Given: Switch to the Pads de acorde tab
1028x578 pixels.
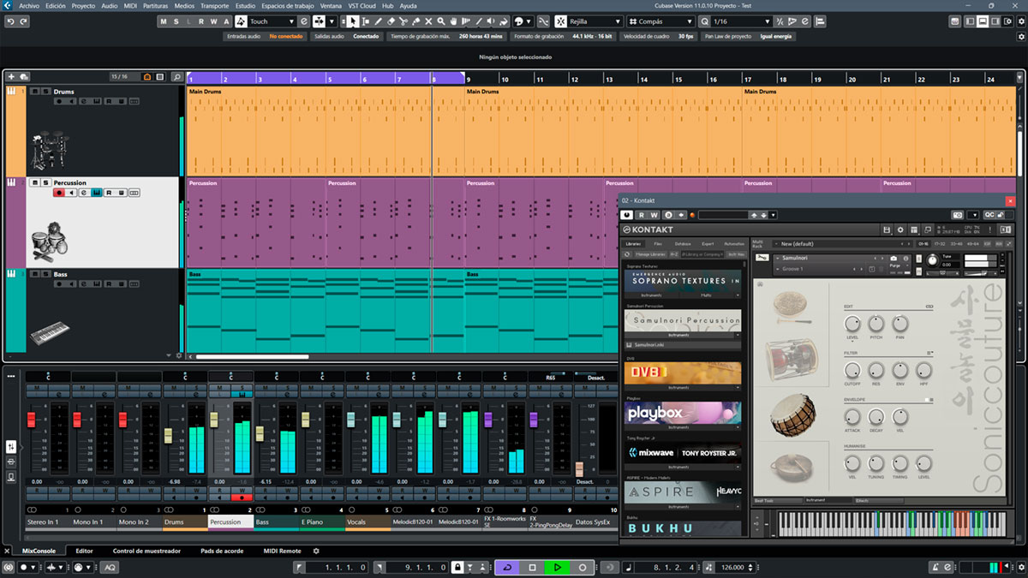Looking at the screenshot, I should click(x=222, y=551).
